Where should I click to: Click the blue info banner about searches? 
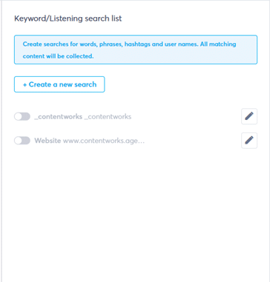tap(136, 50)
